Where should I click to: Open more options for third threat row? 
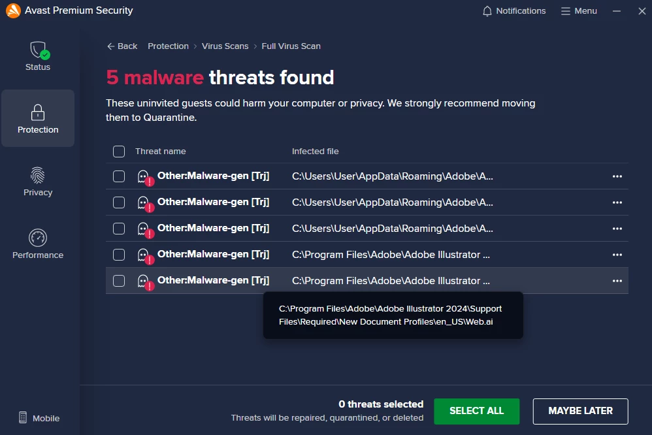pos(617,229)
